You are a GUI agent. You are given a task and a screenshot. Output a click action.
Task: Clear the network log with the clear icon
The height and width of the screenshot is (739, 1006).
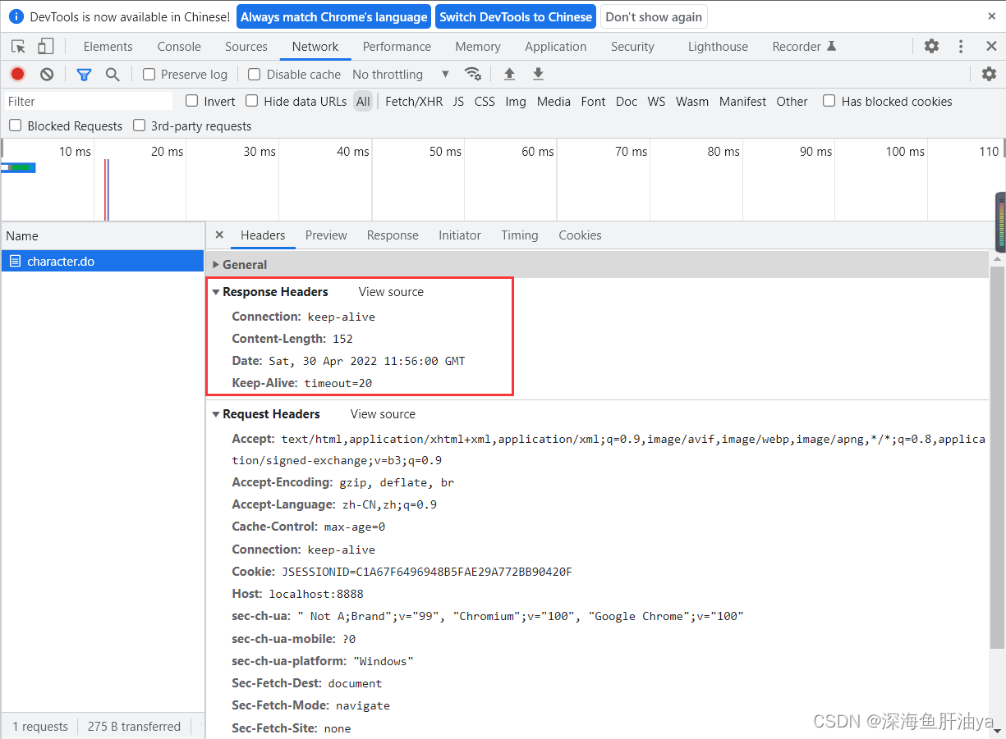(47, 74)
